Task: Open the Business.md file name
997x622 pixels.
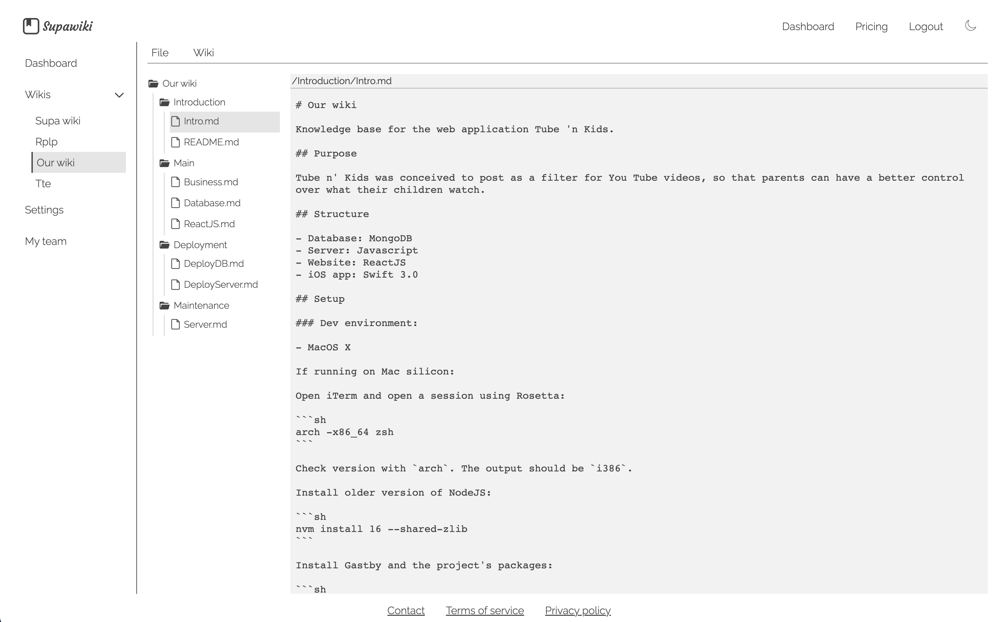Action: coord(211,182)
